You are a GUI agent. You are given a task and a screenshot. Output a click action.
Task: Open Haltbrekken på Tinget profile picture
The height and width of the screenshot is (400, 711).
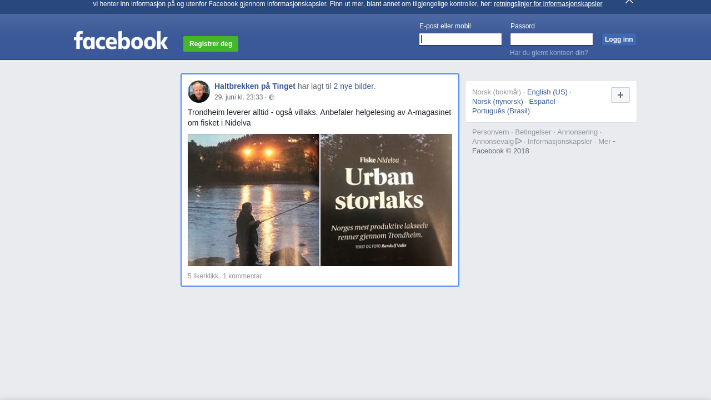click(199, 92)
